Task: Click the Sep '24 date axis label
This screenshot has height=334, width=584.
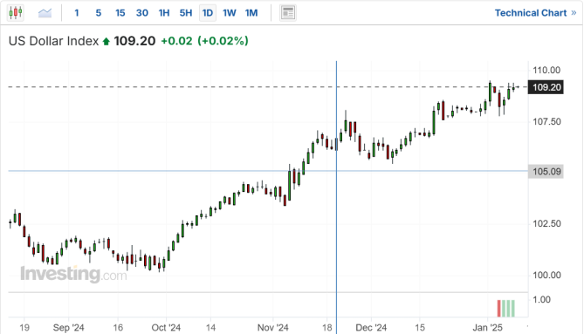Action: click(69, 328)
